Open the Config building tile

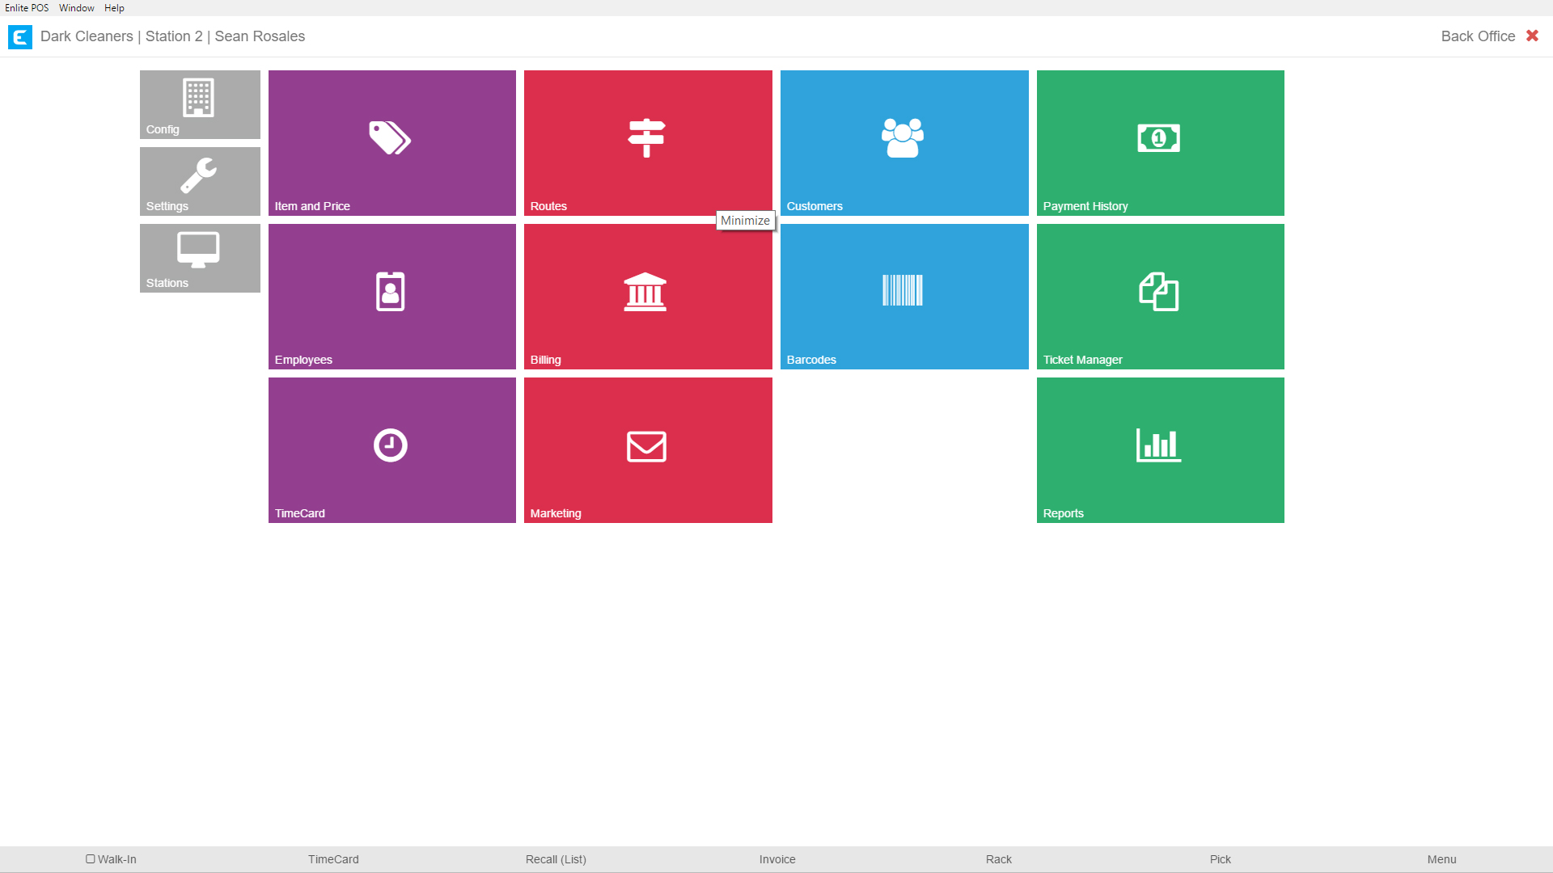(x=200, y=104)
